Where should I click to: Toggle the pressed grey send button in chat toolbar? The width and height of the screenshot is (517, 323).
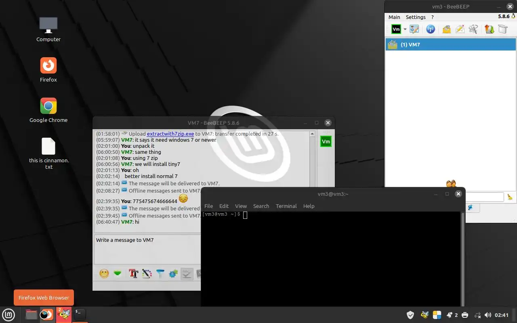coord(187,273)
